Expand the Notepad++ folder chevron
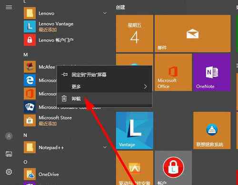Viewport: 238px width, 185px height. (x=105, y=147)
